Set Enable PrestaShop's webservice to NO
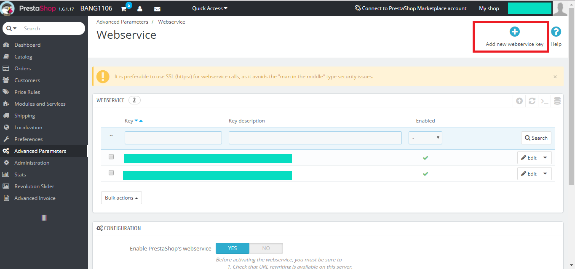The width and height of the screenshot is (575, 269). point(266,248)
